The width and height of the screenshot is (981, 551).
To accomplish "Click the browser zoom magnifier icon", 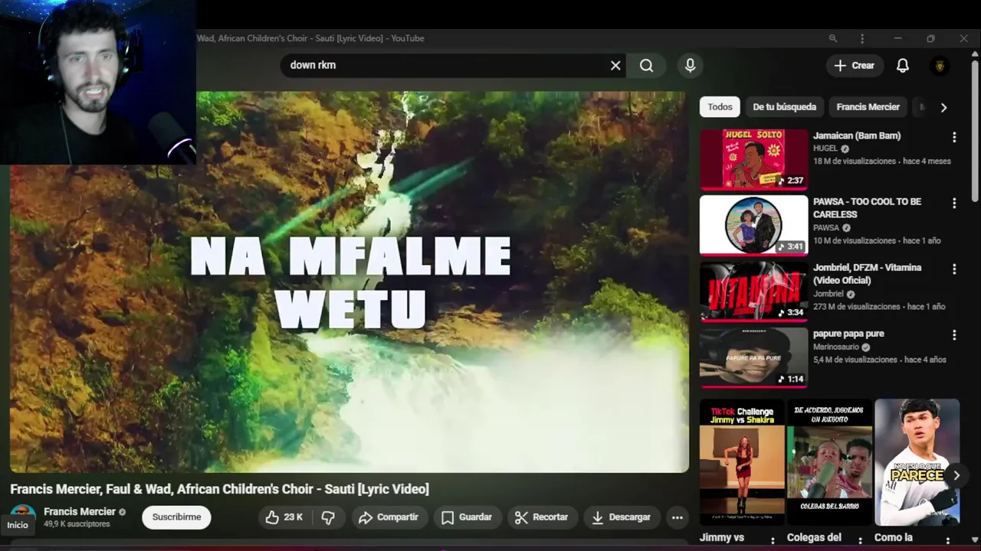I will [x=833, y=38].
